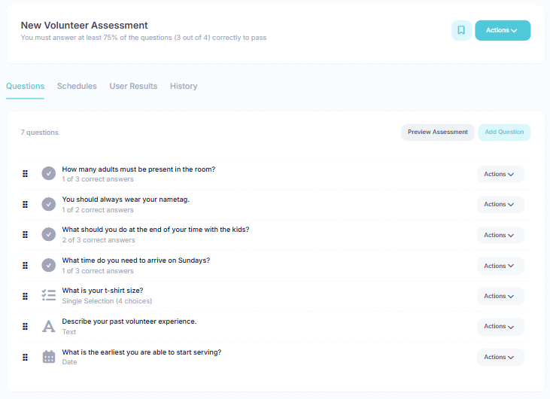Expand Actions for the nametag question
The height and width of the screenshot is (399, 550).
point(500,204)
